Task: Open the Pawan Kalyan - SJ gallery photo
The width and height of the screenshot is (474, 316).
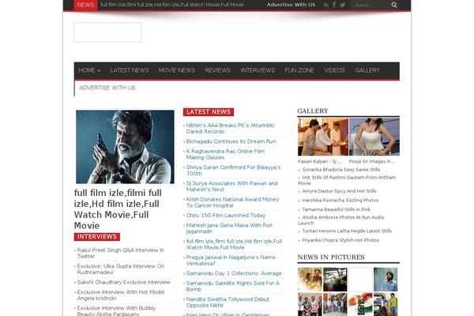Action: (323, 137)
